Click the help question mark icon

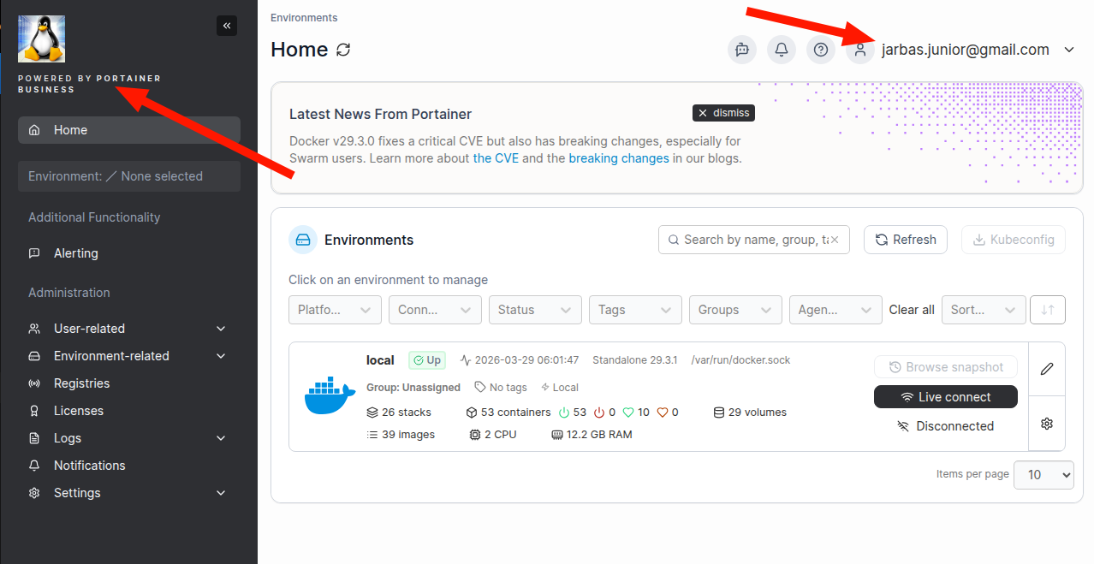coord(820,50)
